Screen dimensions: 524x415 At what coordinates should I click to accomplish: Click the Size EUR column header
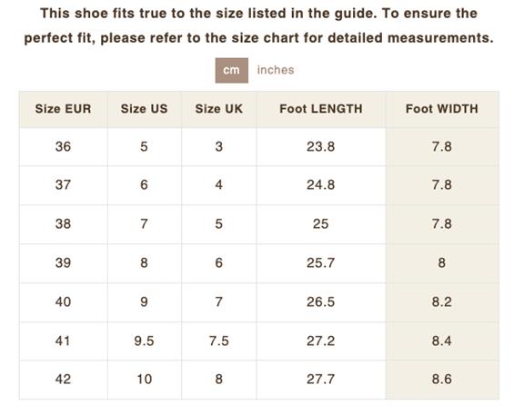point(63,109)
